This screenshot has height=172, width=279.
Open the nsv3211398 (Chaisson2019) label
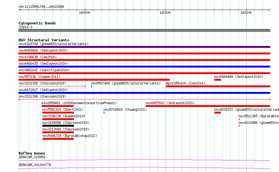coord(42,96)
